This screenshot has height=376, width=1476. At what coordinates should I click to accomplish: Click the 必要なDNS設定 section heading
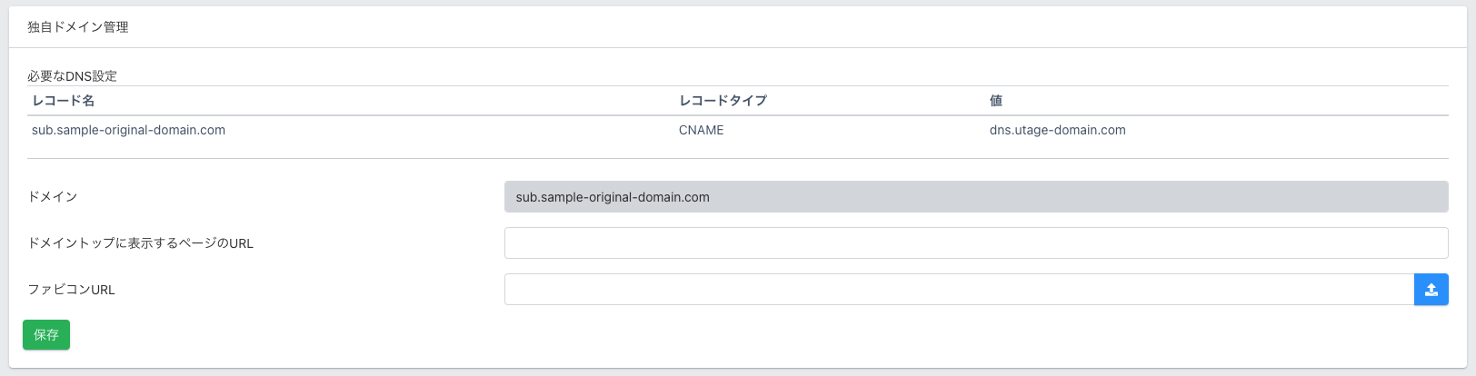click(x=73, y=76)
